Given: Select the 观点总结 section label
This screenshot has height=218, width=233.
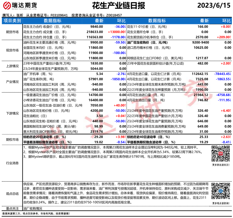Looking at the screenshot, I should 12,193.
